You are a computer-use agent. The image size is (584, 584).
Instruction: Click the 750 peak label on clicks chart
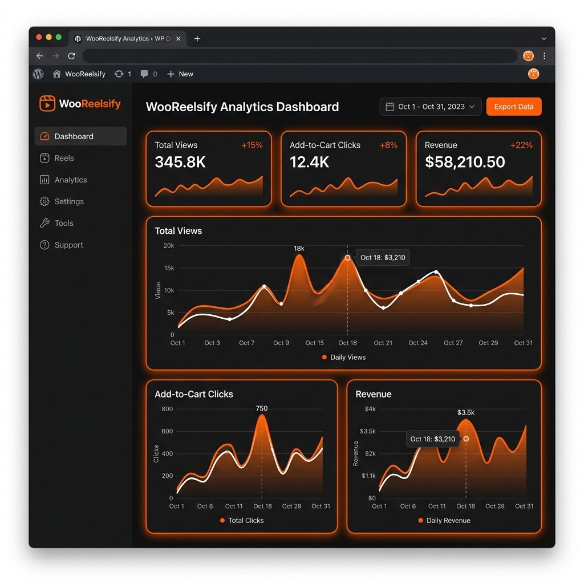click(261, 408)
